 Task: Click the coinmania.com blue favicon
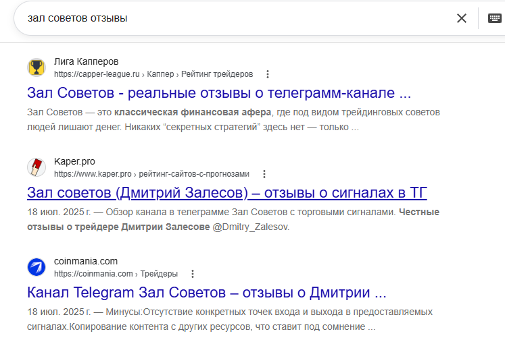(x=37, y=267)
